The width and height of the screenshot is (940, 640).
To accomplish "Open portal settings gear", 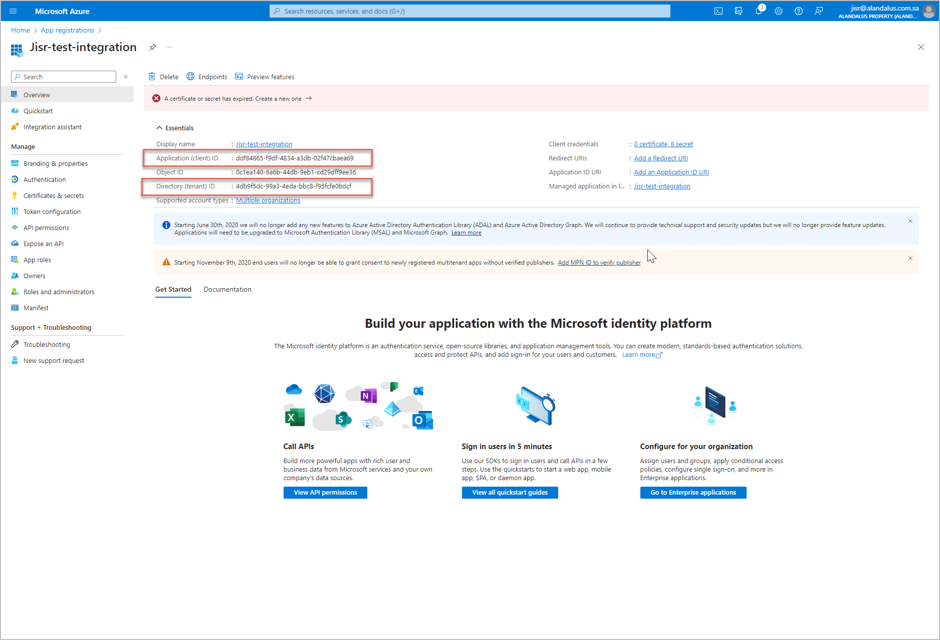I will pyautogui.click(x=778, y=11).
